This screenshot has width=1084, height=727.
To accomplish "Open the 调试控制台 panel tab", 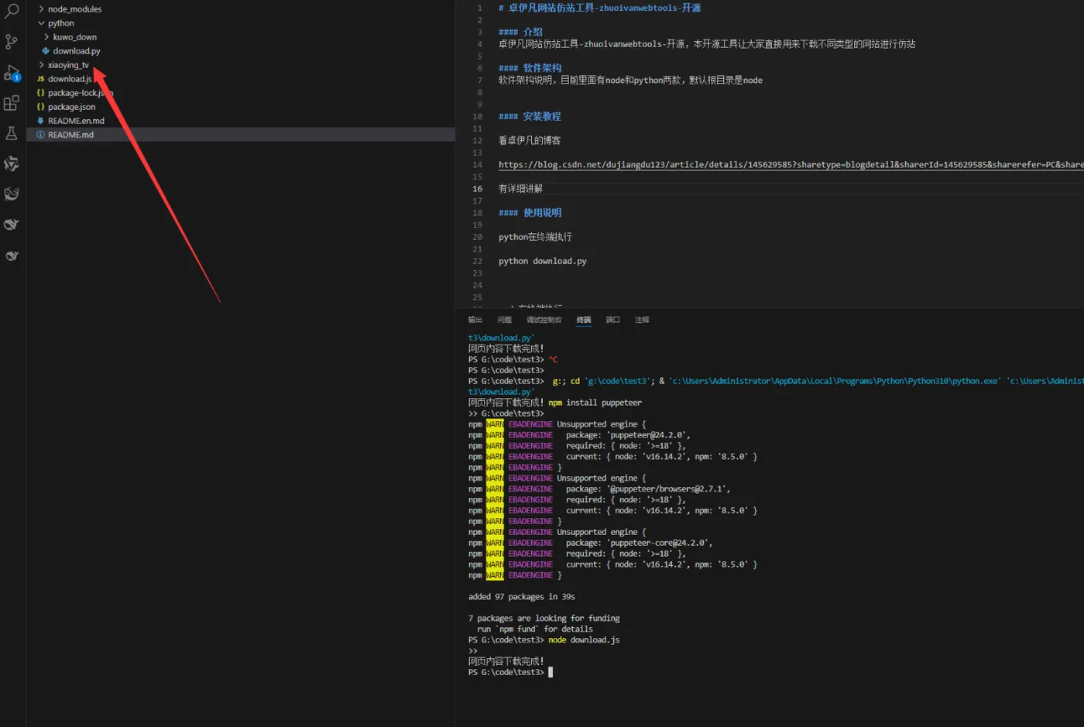I will [544, 320].
